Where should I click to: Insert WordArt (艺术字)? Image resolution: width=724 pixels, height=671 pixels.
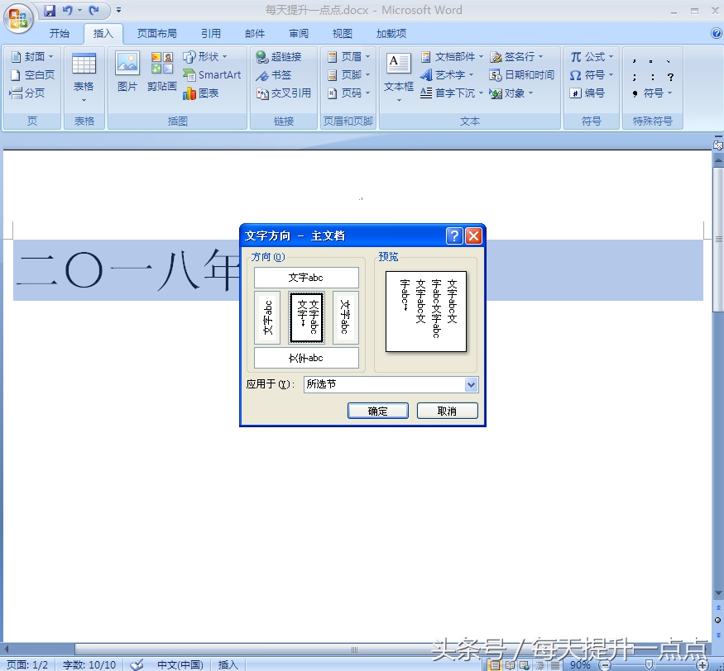tap(447, 75)
